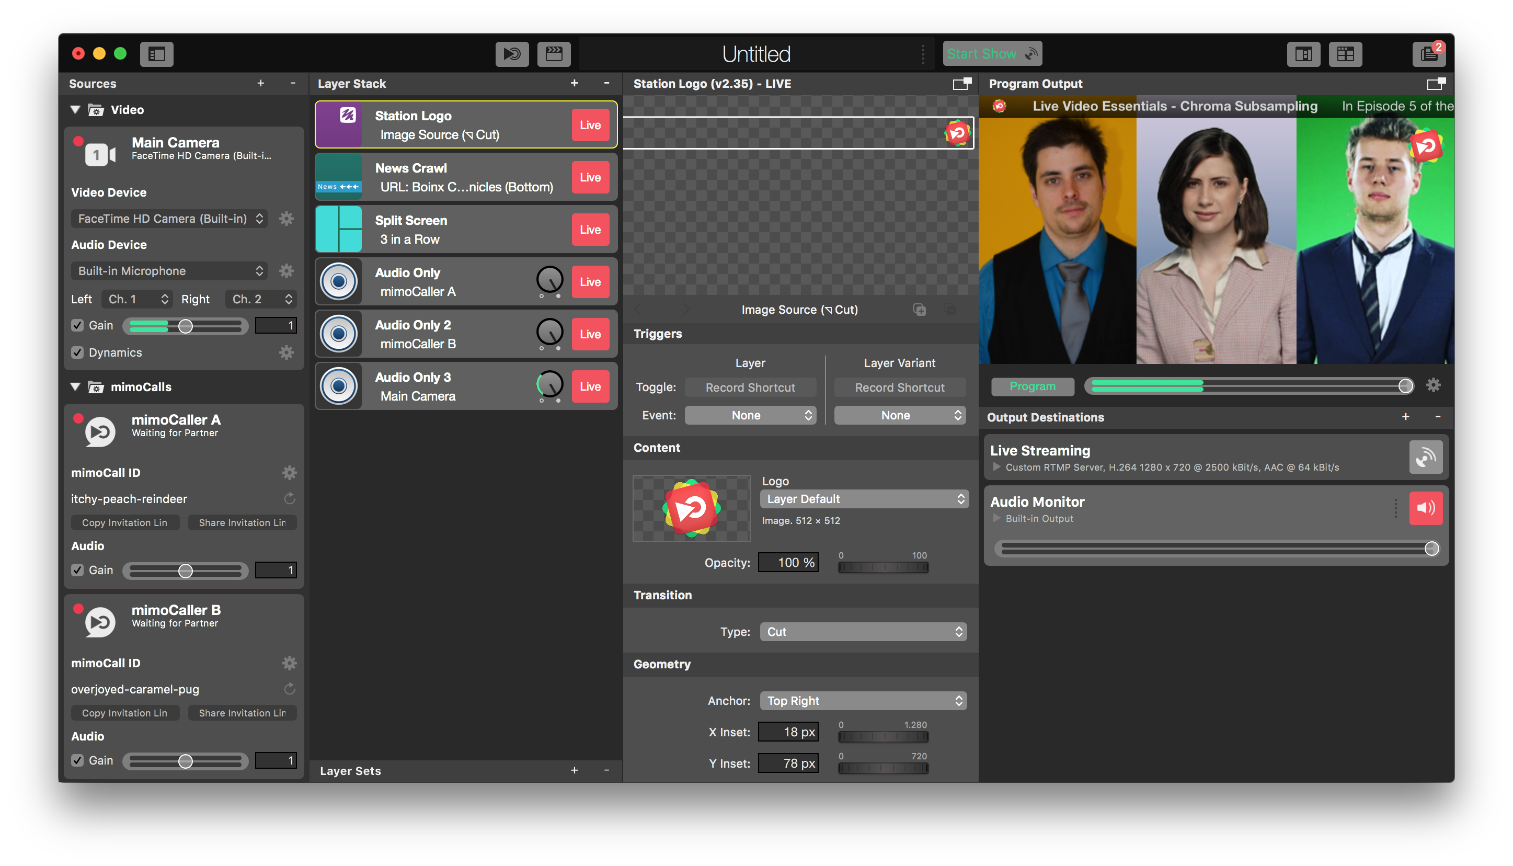1513x866 pixels.
Task: Remove layer with Layer Stack minus
Action: coord(606,83)
